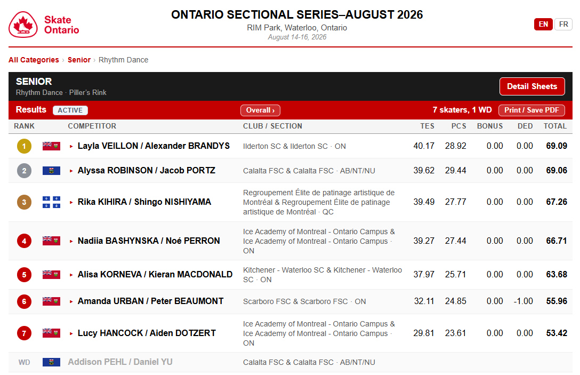
Task: Switch language to EN
Action: tap(543, 24)
